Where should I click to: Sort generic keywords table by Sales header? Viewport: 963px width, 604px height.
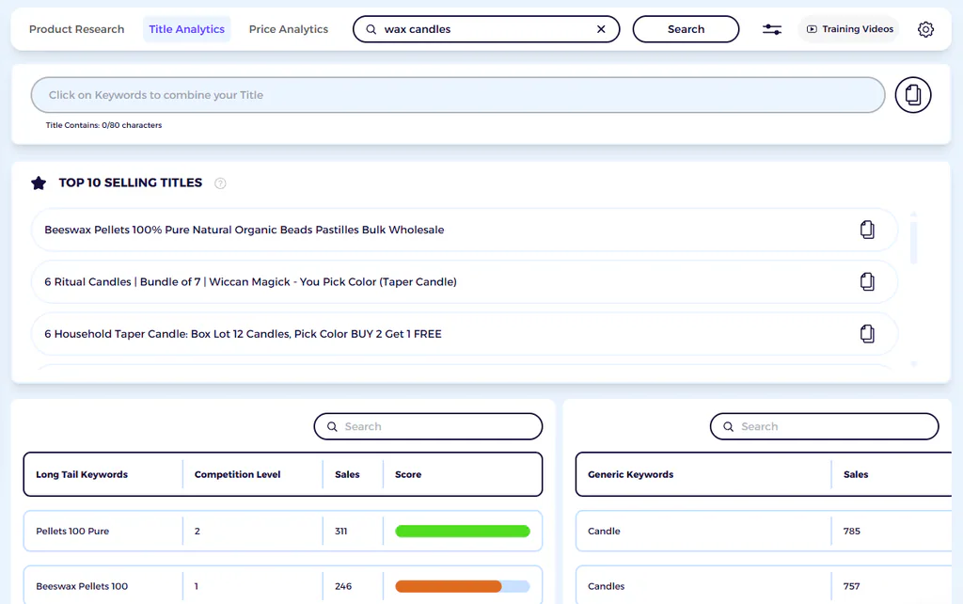pyautogui.click(x=856, y=474)
